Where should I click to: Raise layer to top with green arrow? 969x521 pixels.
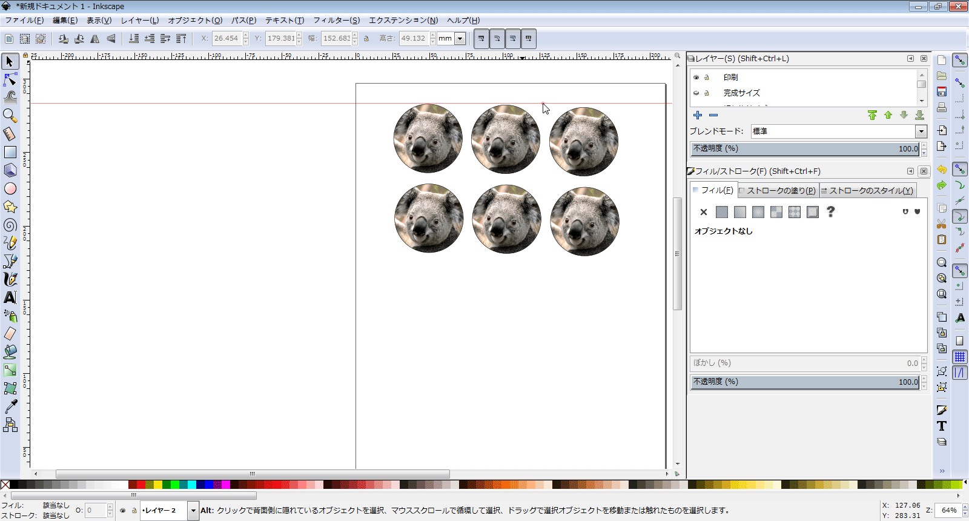872,115
